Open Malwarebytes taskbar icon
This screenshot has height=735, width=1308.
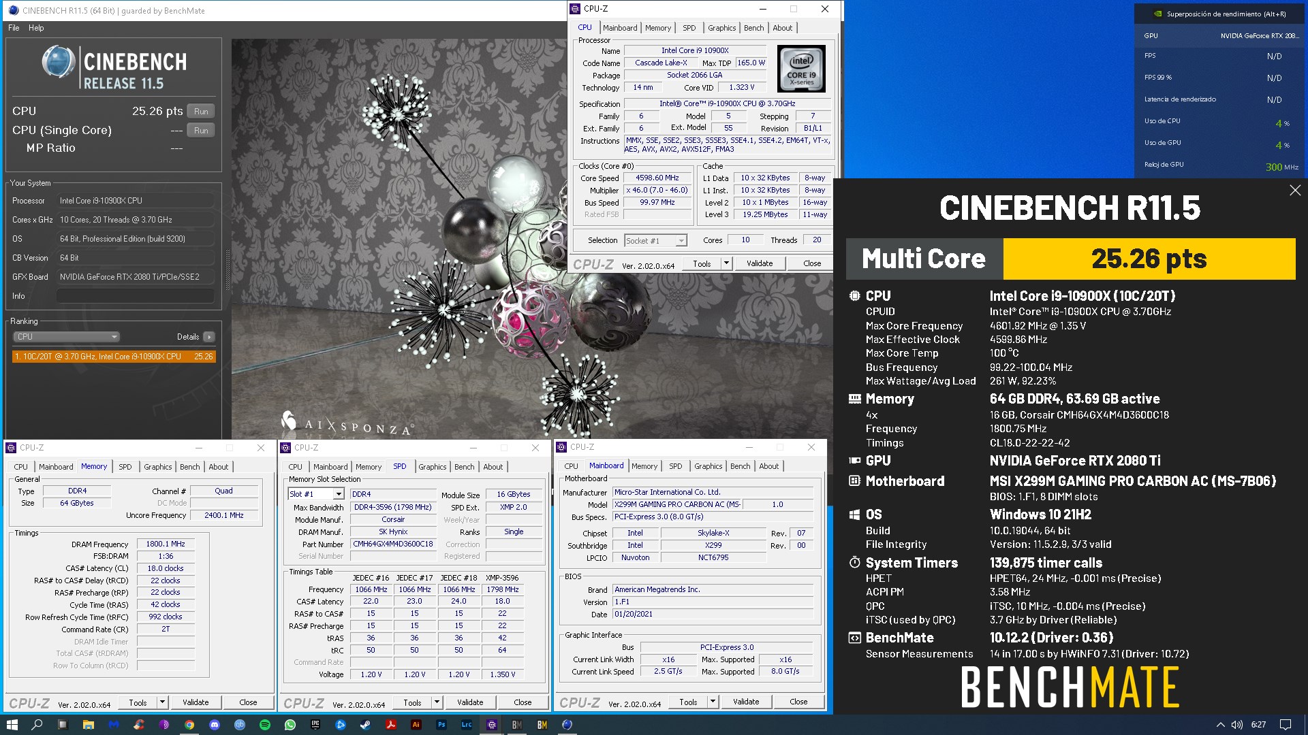point(113,725)
